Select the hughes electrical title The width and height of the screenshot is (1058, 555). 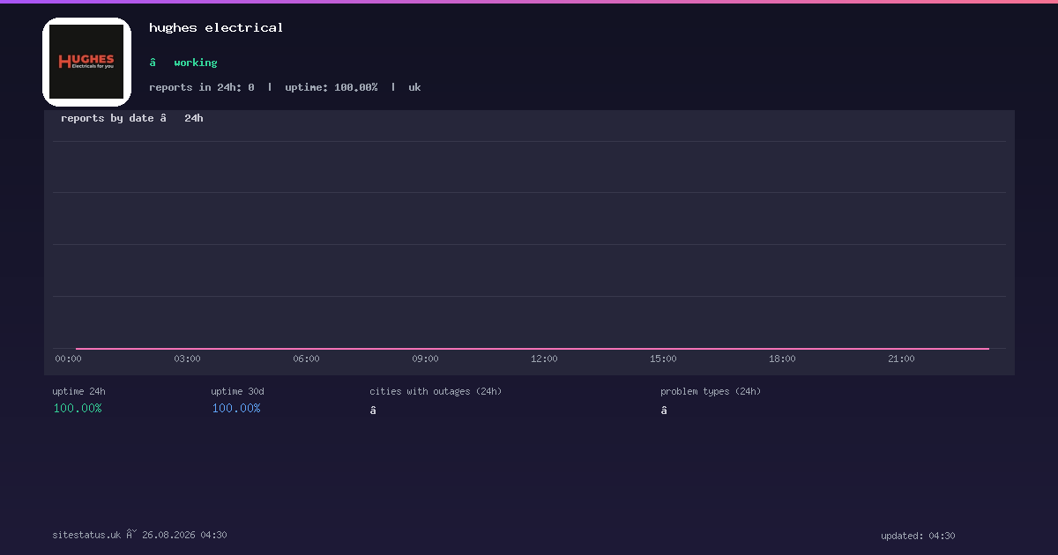pos(216,27)
